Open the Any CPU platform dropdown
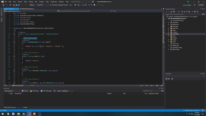Screen dimensions: 206x116 [43, 5]
